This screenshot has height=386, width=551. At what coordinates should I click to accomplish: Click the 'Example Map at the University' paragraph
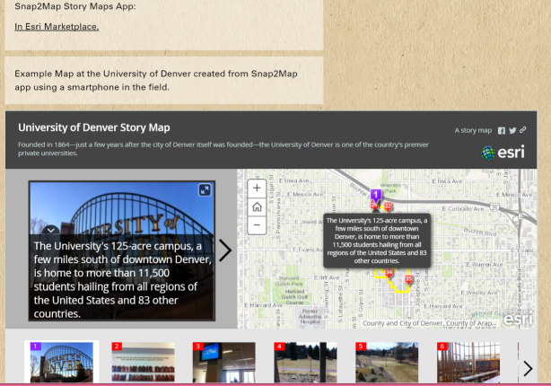156,81
